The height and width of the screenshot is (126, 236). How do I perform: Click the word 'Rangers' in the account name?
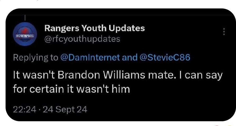pos(62,28)
